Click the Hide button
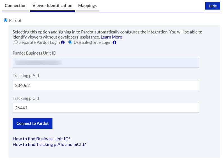The height and width of the screenshot is (160, 223). pyautogui.click(x=213, y=6)
